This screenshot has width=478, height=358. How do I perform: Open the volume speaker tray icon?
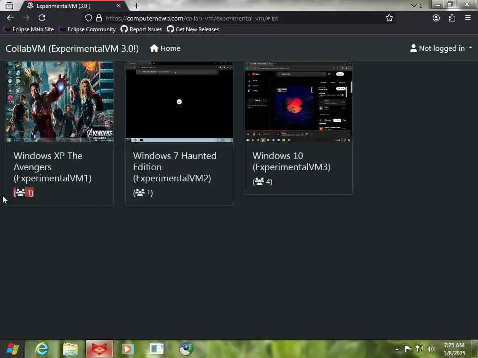[430, 349]
